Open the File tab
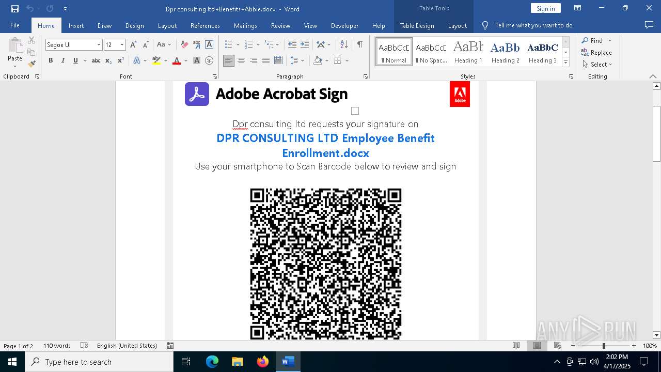Viewport: 661px width, 372px height. (x=15, y=25)
